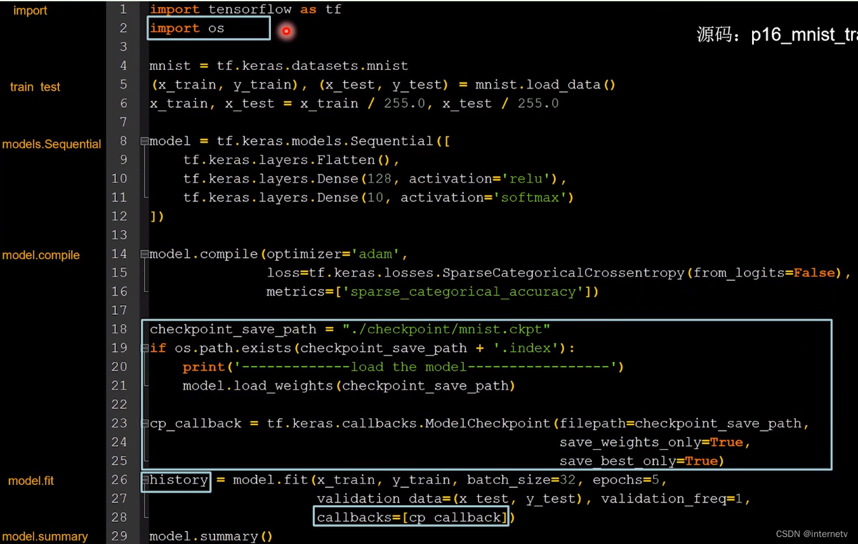The height and width of the screenshot is (544, 858).
Task: Click 'ModelCheckpoint' on line 23
Action: coord(488,423)
